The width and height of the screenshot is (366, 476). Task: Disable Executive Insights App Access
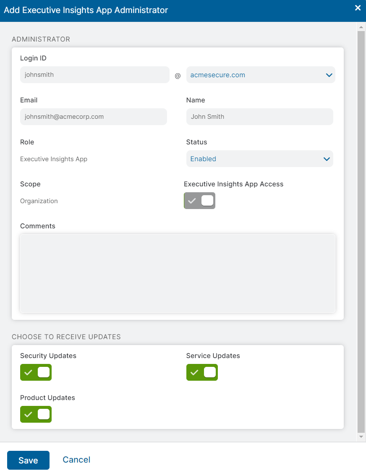point(199,201)
